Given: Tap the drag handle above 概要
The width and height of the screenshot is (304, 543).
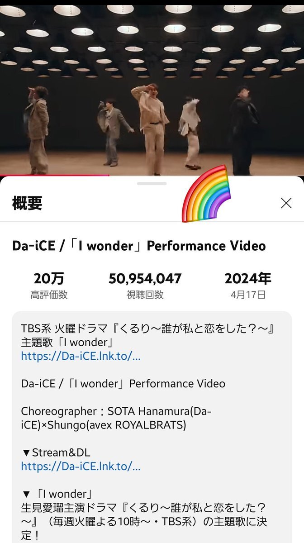Looking at the screenshot, I should tap(152, 184).
